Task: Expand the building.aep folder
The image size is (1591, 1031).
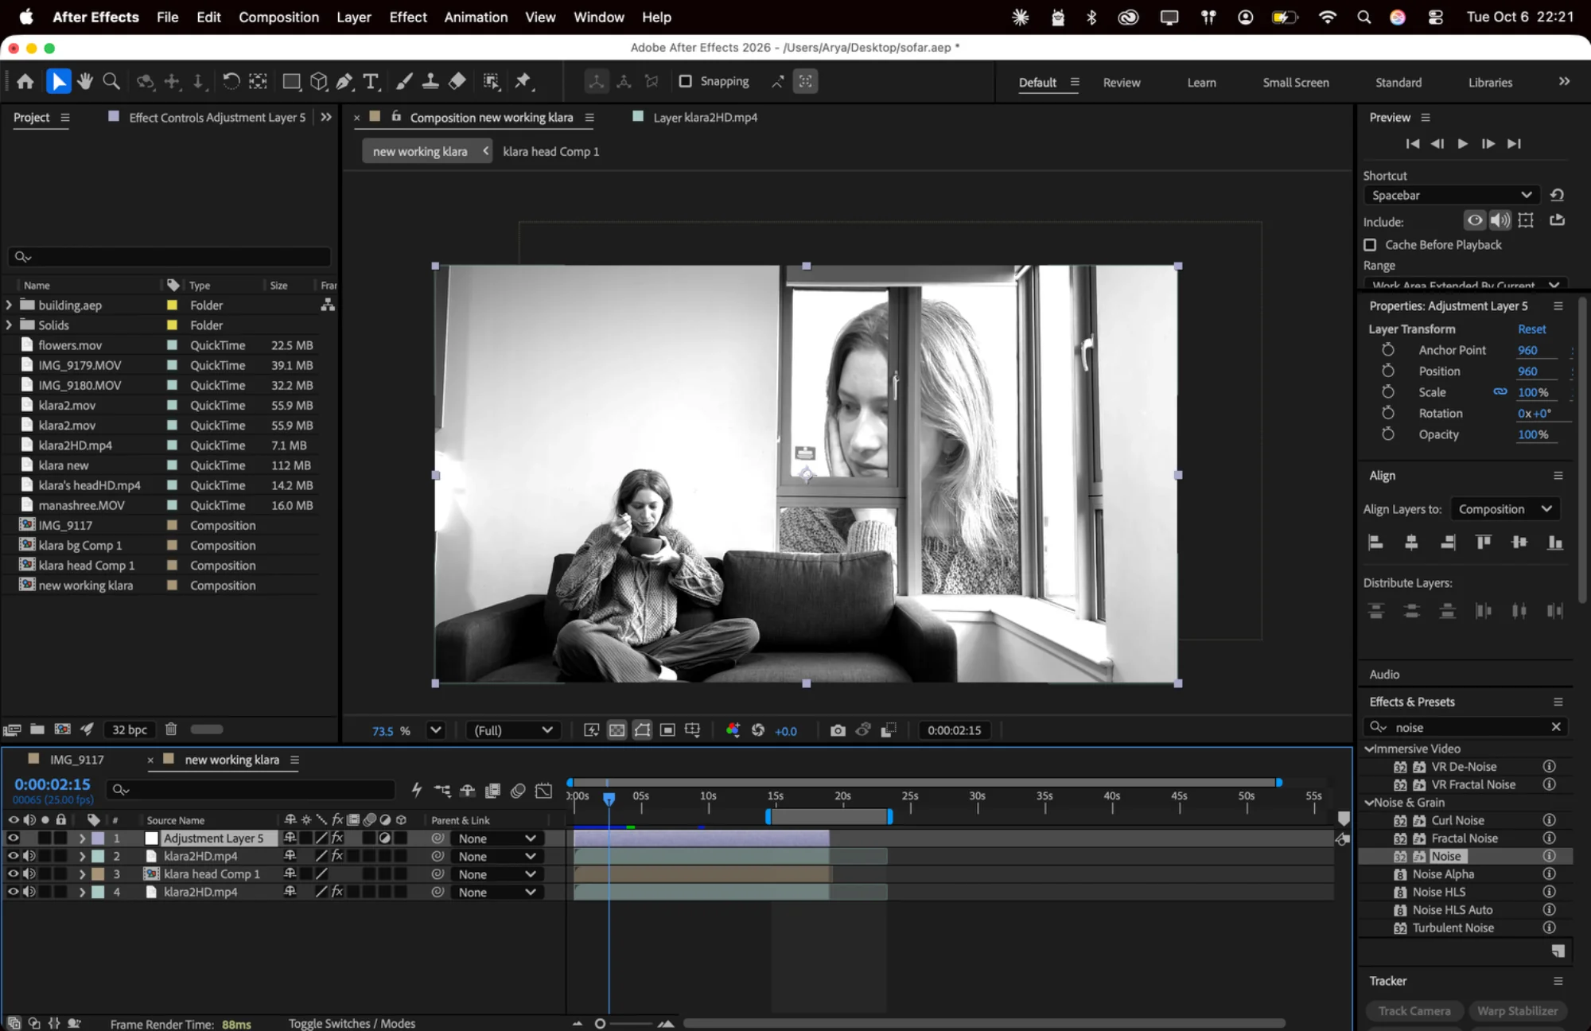Action: click(9, 305)
